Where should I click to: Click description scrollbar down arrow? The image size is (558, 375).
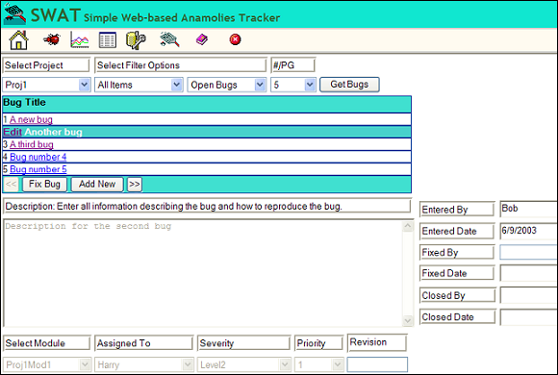coord(408,321)
